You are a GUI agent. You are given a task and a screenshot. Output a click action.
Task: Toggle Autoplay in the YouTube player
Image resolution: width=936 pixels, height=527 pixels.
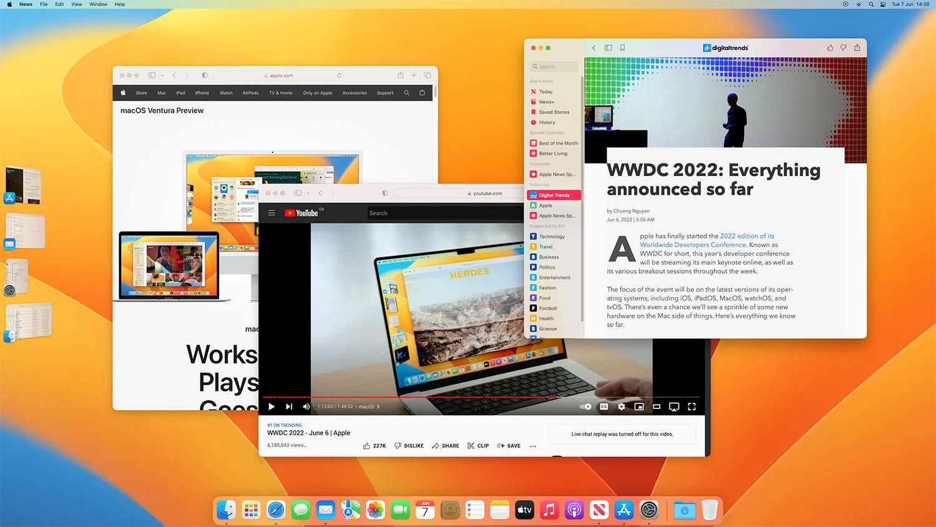(585, 406)
